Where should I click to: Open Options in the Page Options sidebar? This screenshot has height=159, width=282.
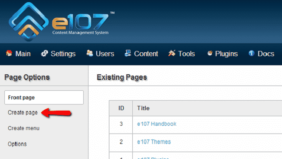pos(17,144)
